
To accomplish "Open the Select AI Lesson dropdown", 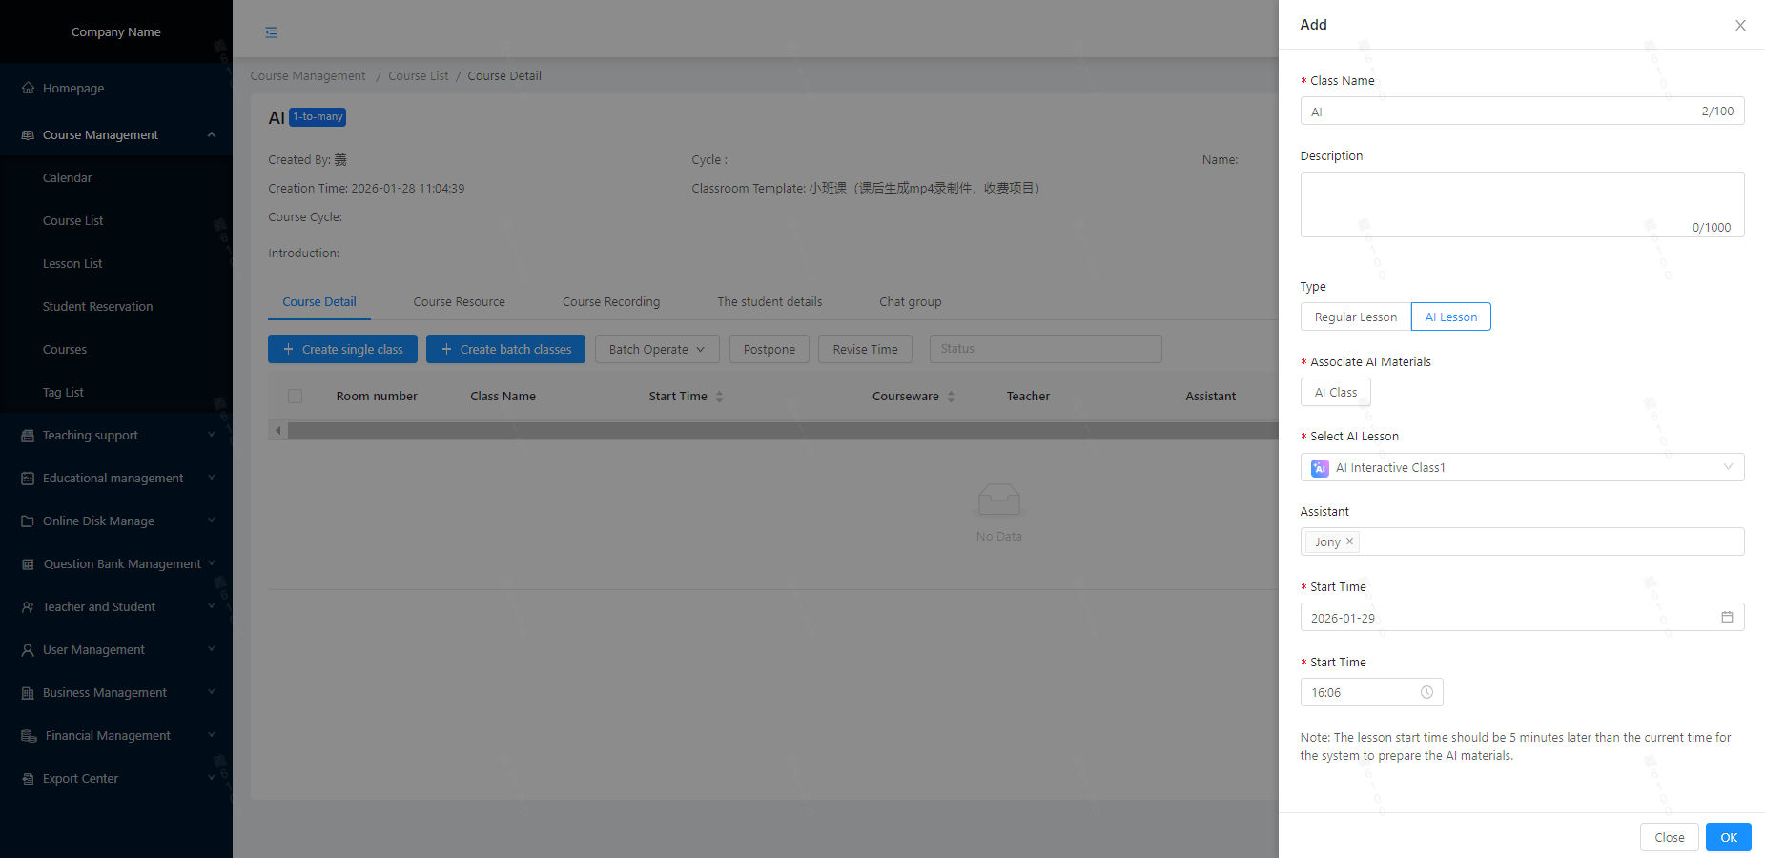I will pos(1522,467).
